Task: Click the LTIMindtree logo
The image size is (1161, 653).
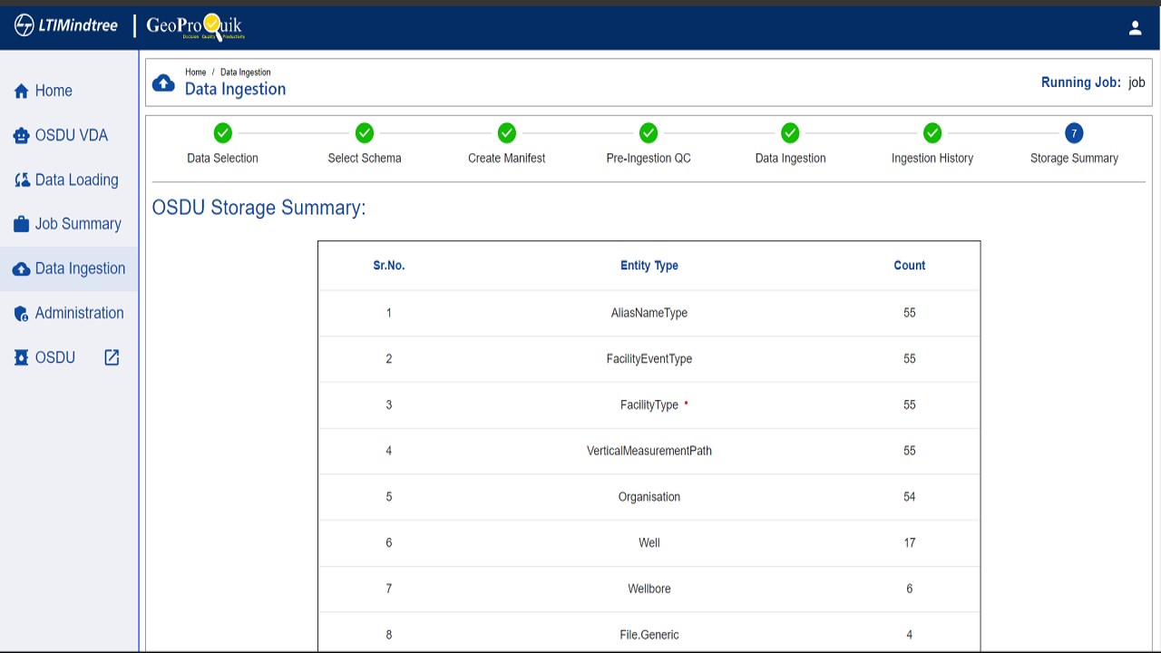Action: tap(66, 25)
